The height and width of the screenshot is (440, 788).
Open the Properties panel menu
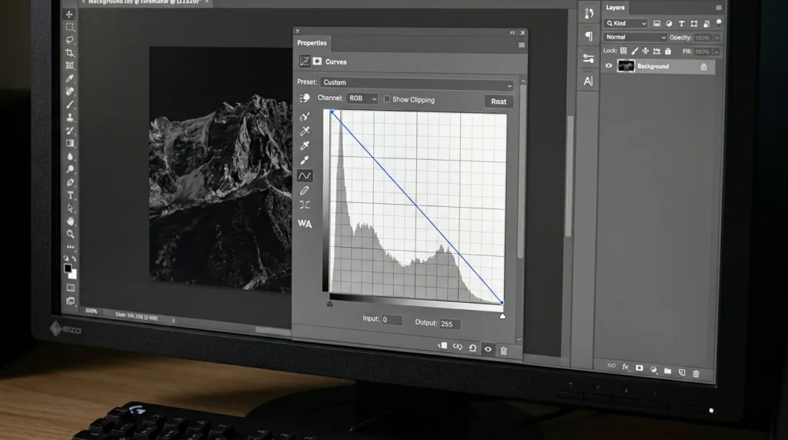(x=522, y=45)
